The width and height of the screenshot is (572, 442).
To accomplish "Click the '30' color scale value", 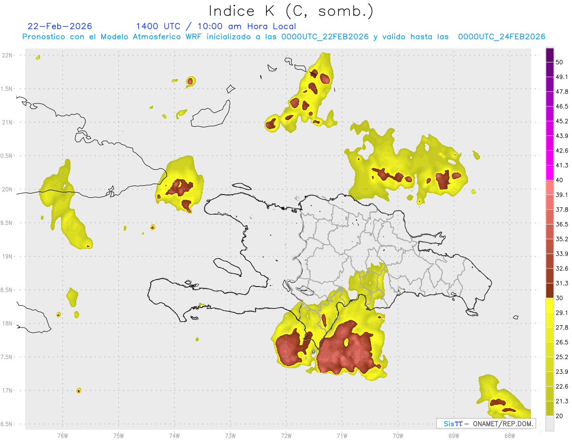I will [560, 298].
